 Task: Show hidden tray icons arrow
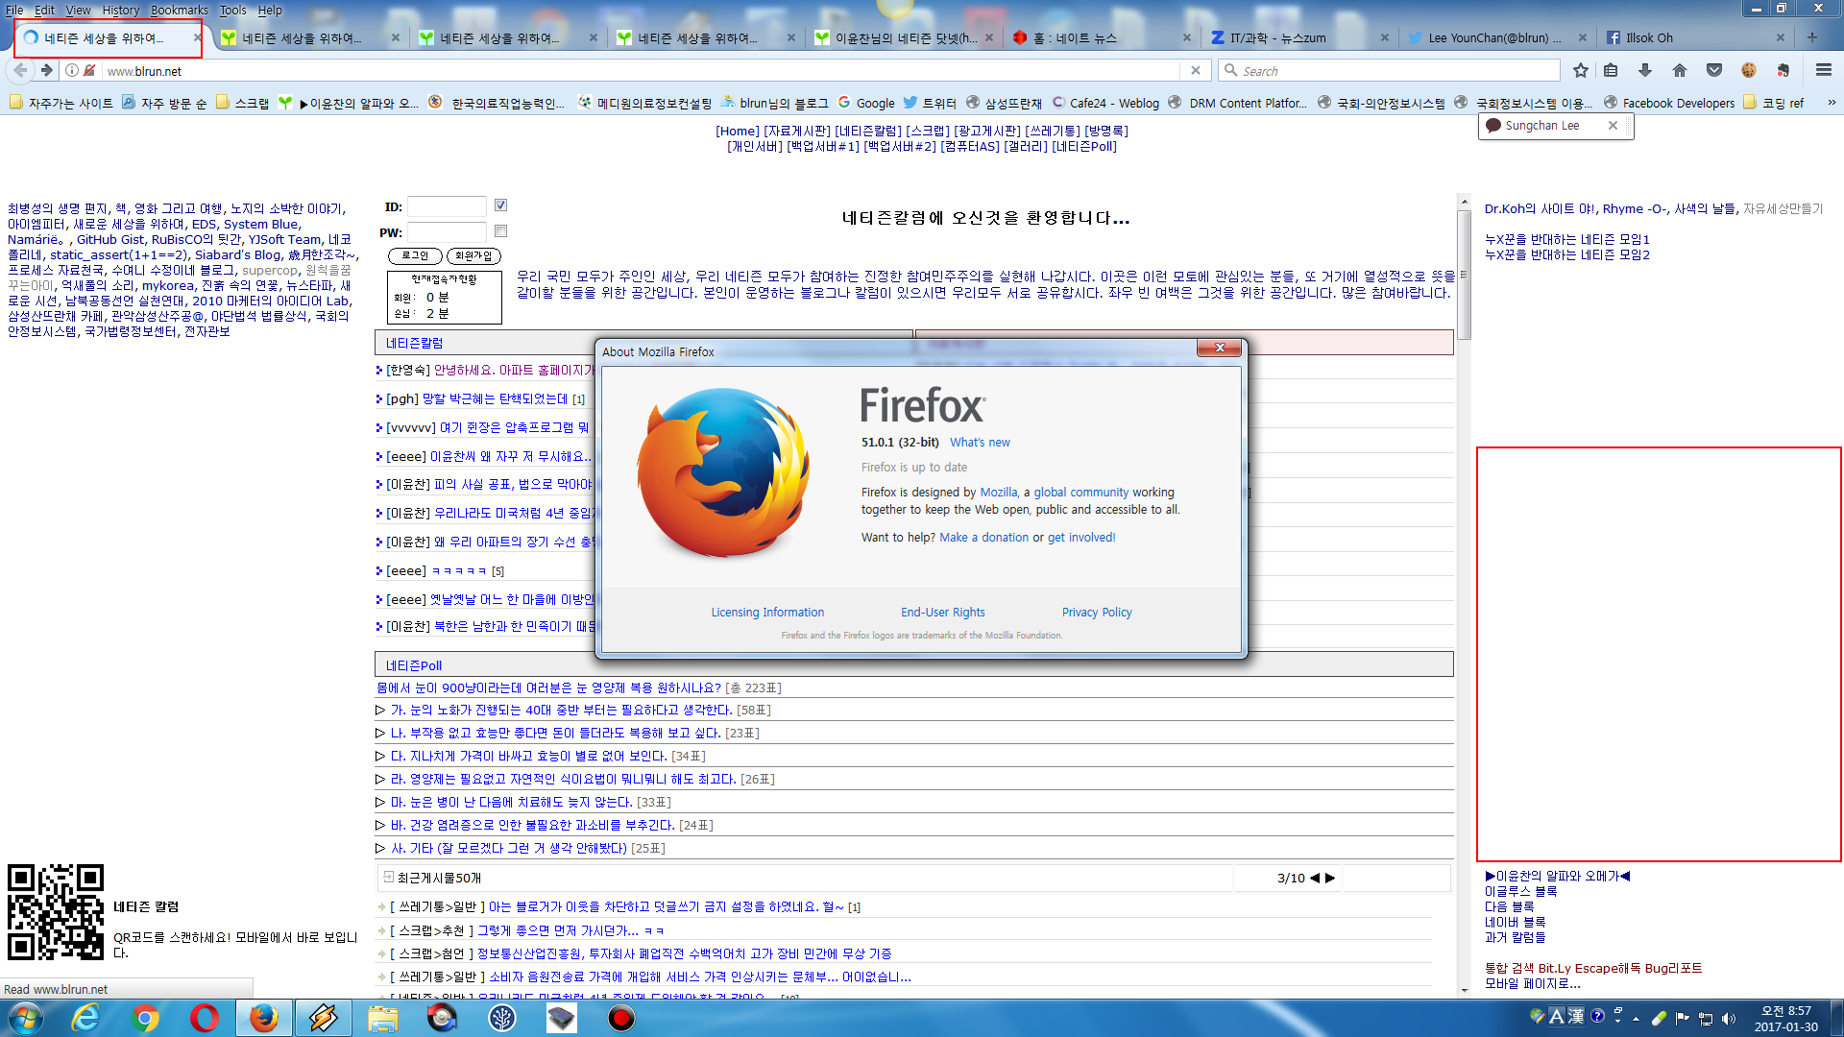(x=1636, y=1019)
